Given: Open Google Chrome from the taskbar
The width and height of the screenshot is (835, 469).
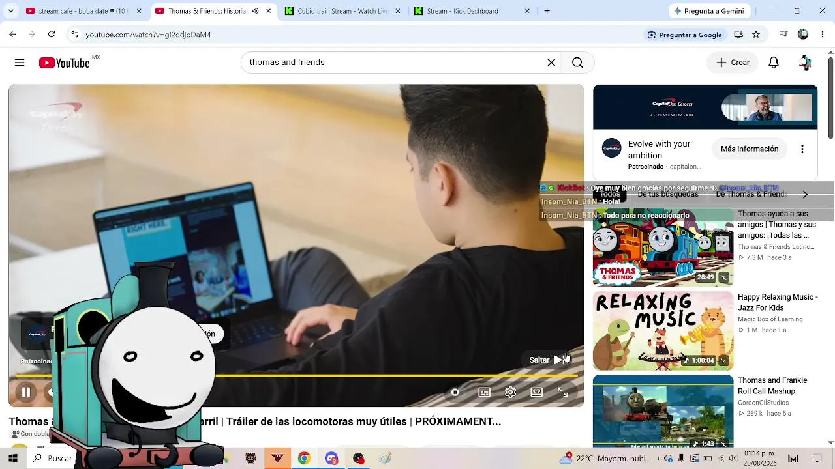Looking at the screenshot, I should [304, 459].
